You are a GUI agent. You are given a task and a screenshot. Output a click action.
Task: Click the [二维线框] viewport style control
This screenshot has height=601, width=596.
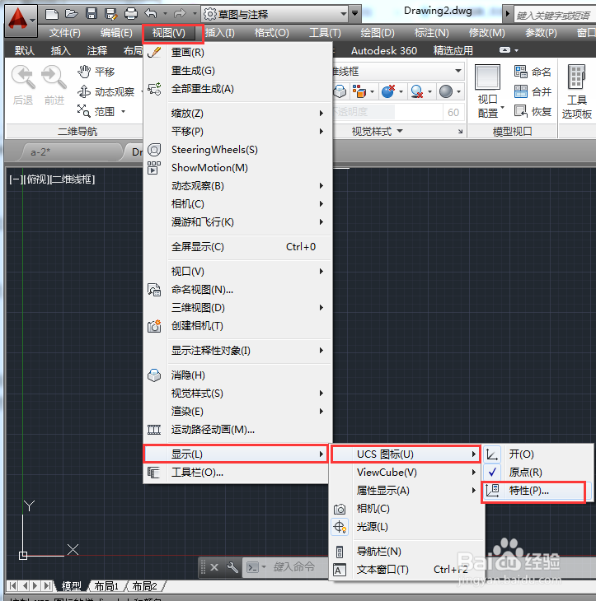point(73,179)
